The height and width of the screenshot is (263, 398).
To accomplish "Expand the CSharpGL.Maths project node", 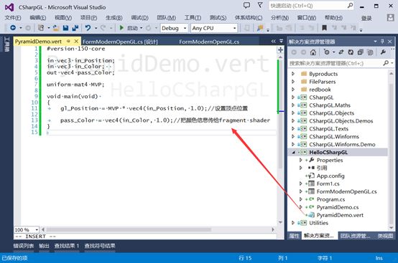I will click(x=293, y=105).
